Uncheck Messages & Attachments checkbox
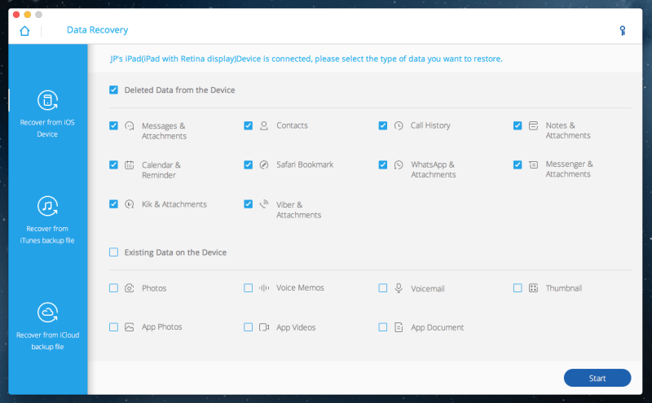 coord(113,125)
